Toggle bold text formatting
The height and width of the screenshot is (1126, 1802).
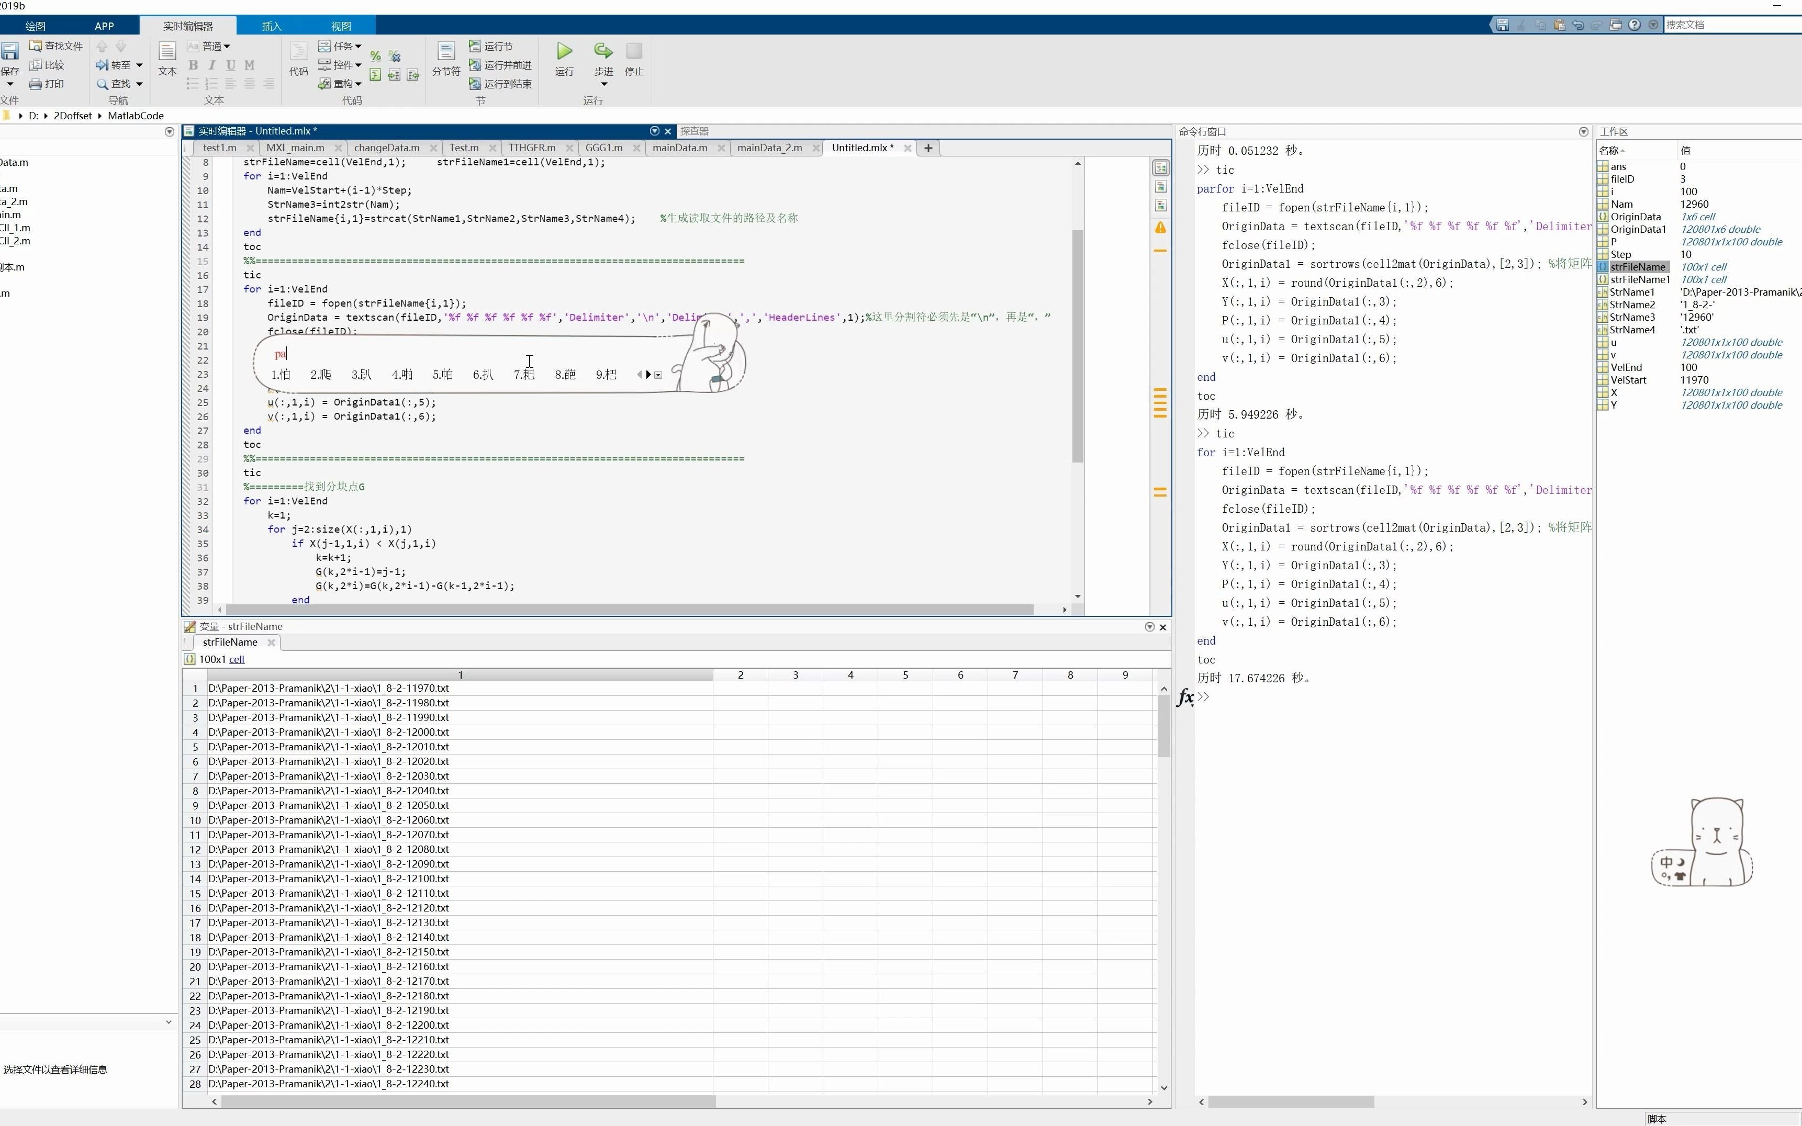coord(193,65)
